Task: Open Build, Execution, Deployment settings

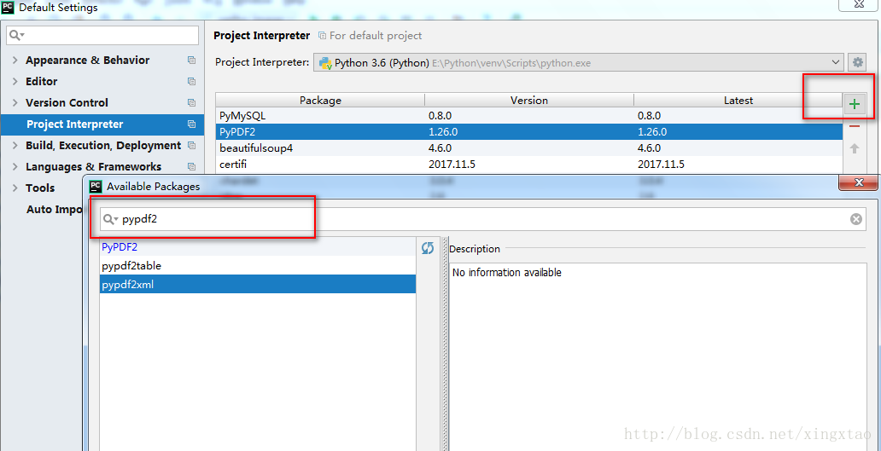Action: (x=102, y=146)
